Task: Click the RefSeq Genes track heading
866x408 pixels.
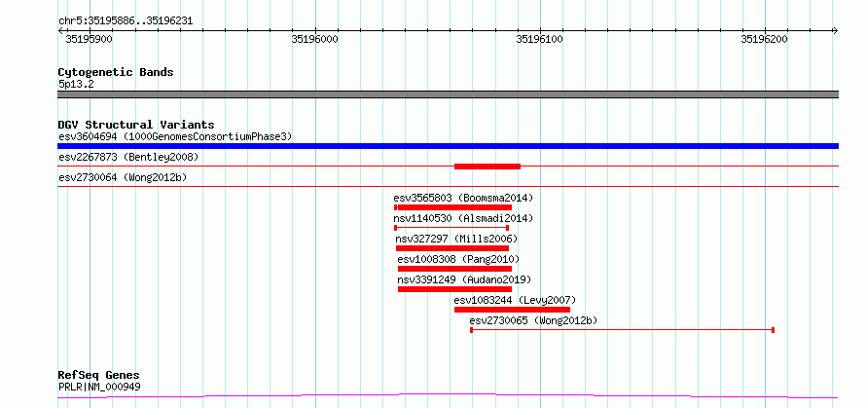Action: [x=99, y=376]
